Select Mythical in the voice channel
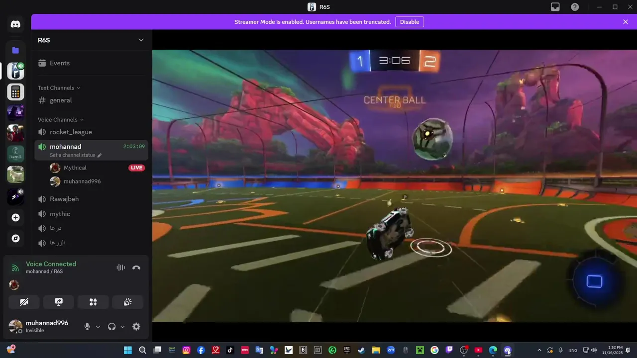This screenshot has height=358, width=637. pos(97,168)
